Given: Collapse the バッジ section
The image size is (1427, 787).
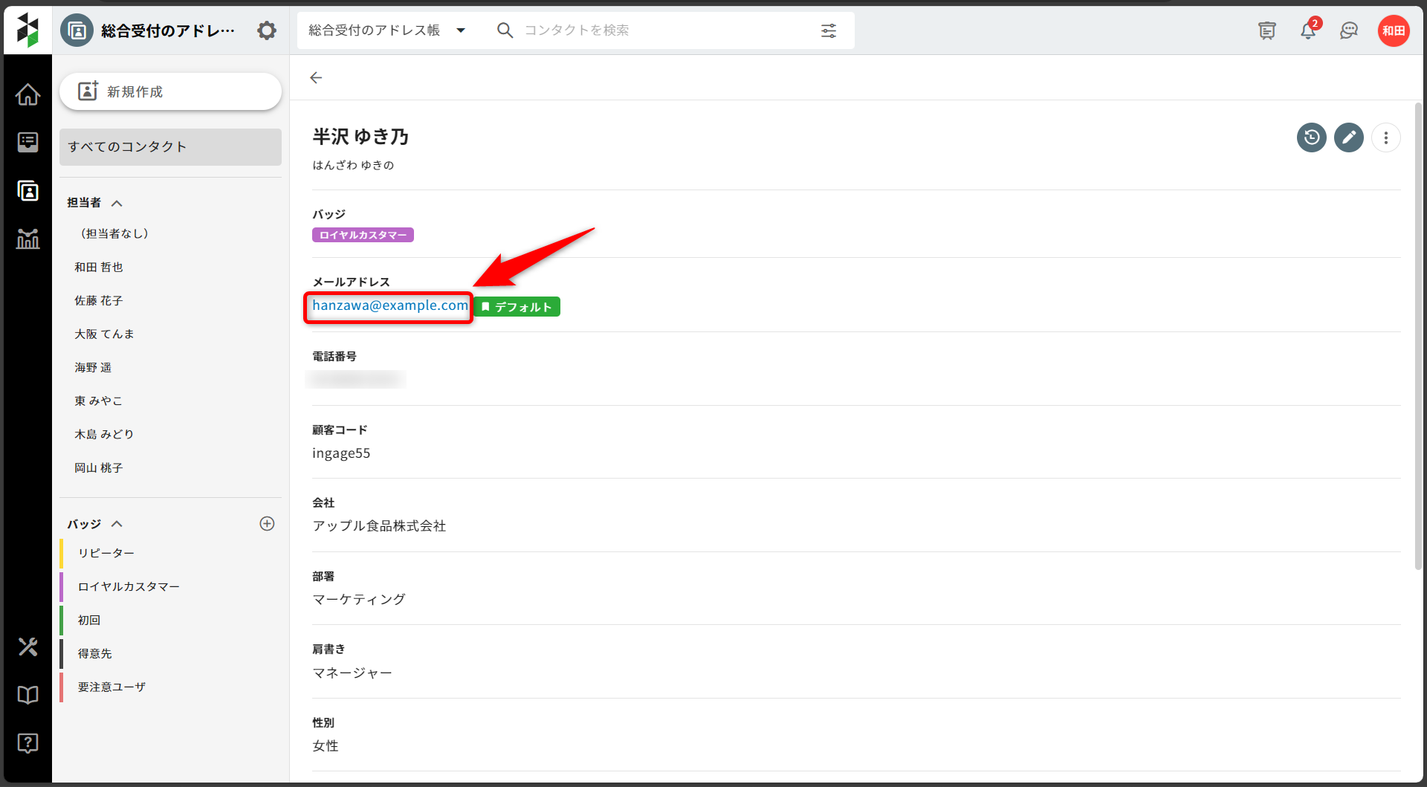Looking at the screenshot, I should tap(117, 524).
